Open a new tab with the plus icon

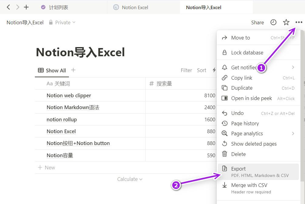26,7
